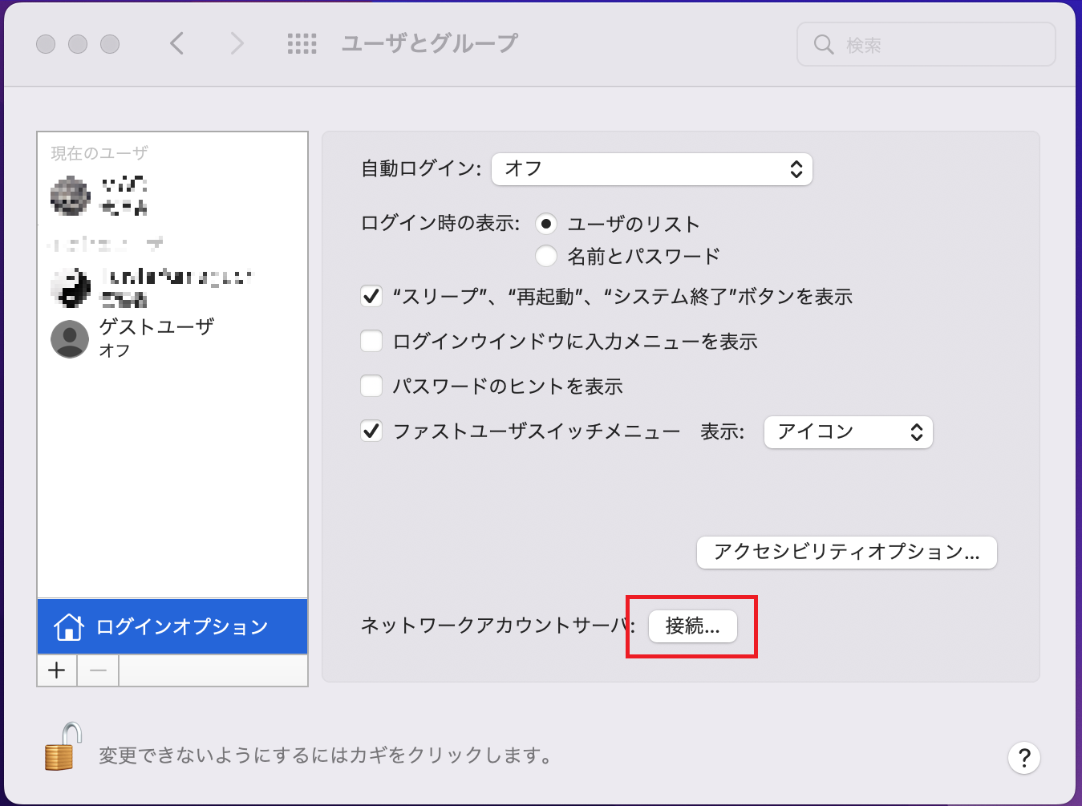Click the ゲストユーザ silhouette avatar
Screen dimensions: 1082x806
tap(70, 339)
